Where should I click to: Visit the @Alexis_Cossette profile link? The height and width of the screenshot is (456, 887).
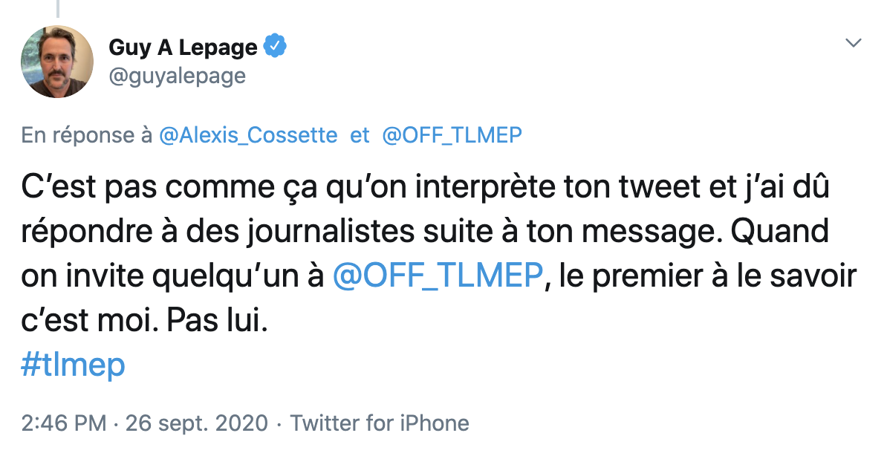248,135
